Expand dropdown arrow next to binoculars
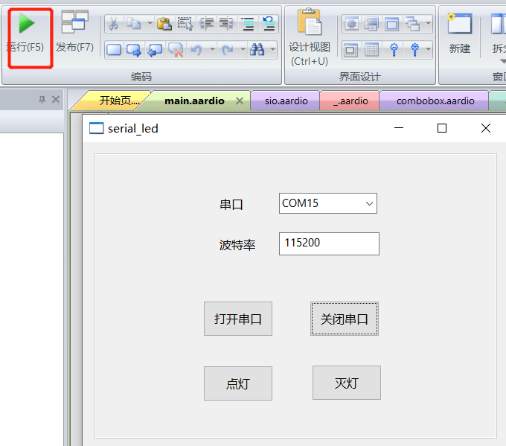The width and height of the screenshot is (506, 446). 272,49
